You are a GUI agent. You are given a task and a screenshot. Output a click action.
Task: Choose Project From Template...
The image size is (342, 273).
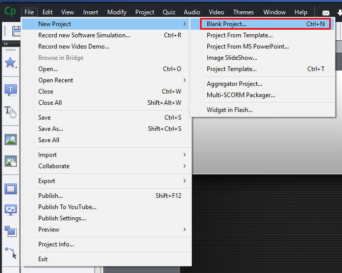[262, 35]
